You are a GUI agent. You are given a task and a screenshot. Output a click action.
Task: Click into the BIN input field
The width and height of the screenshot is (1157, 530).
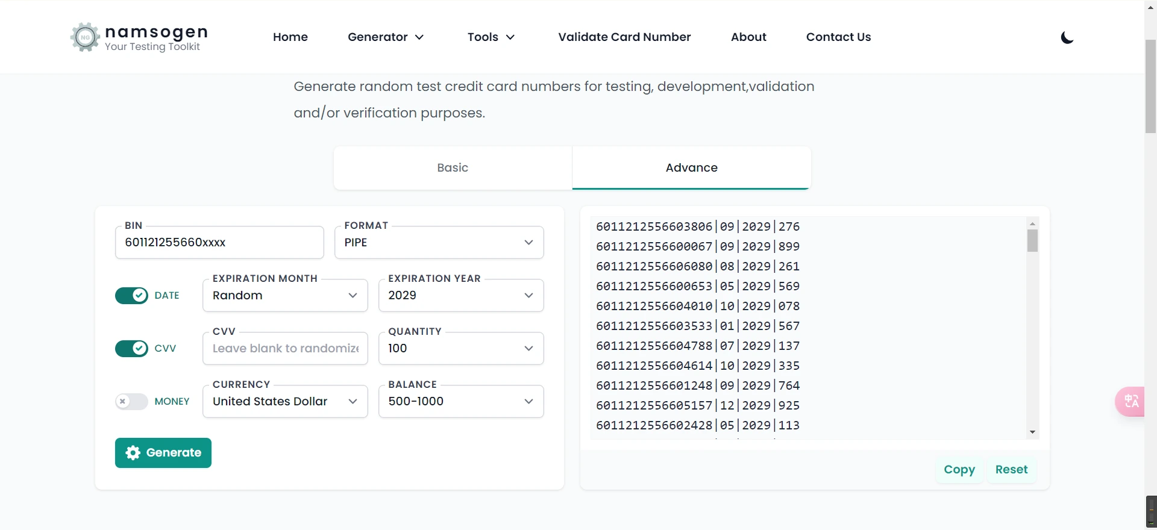219,243
